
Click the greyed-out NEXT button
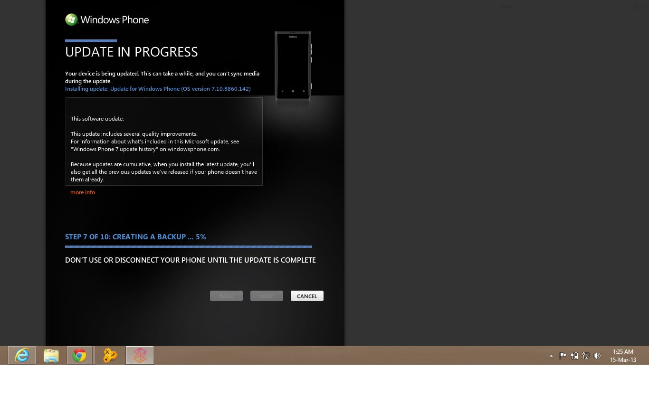point(267,296)
